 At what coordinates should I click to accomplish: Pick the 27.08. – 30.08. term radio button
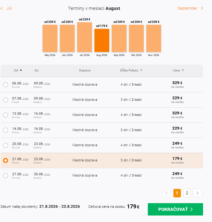pyautogui.click(x=6, y=176)
